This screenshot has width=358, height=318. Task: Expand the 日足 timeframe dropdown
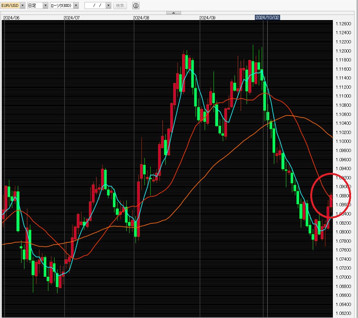point(45,5)
